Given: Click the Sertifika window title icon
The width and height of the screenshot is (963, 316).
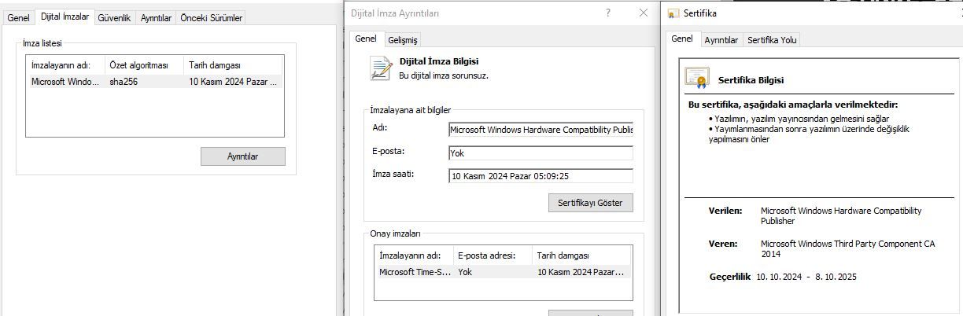Looking at the screenshot, I should point(673,13).
